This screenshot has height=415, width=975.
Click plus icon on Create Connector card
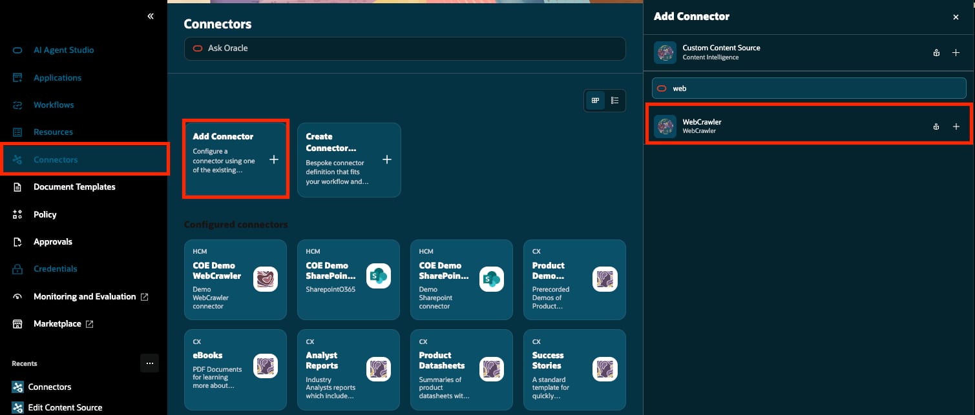[x=387, y=159]
